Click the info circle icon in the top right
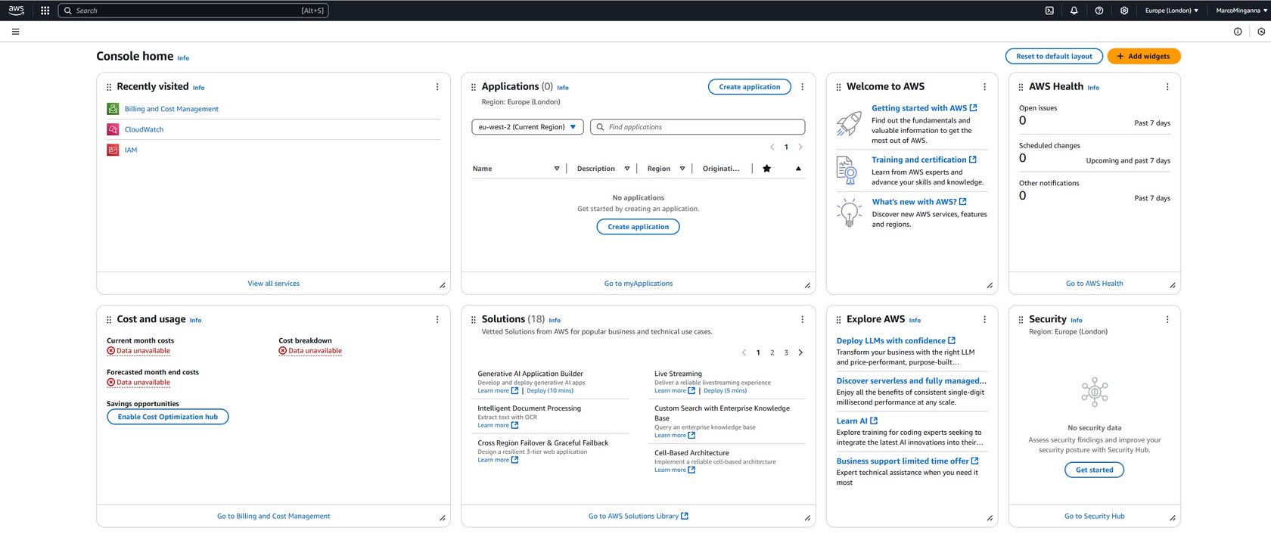Image resolution: width=1271 pixels, height=537 pixels. (x=1238, y=32)
